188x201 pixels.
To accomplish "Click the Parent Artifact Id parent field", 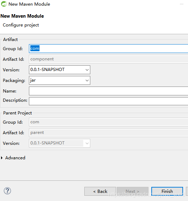I will coord(109,133).
